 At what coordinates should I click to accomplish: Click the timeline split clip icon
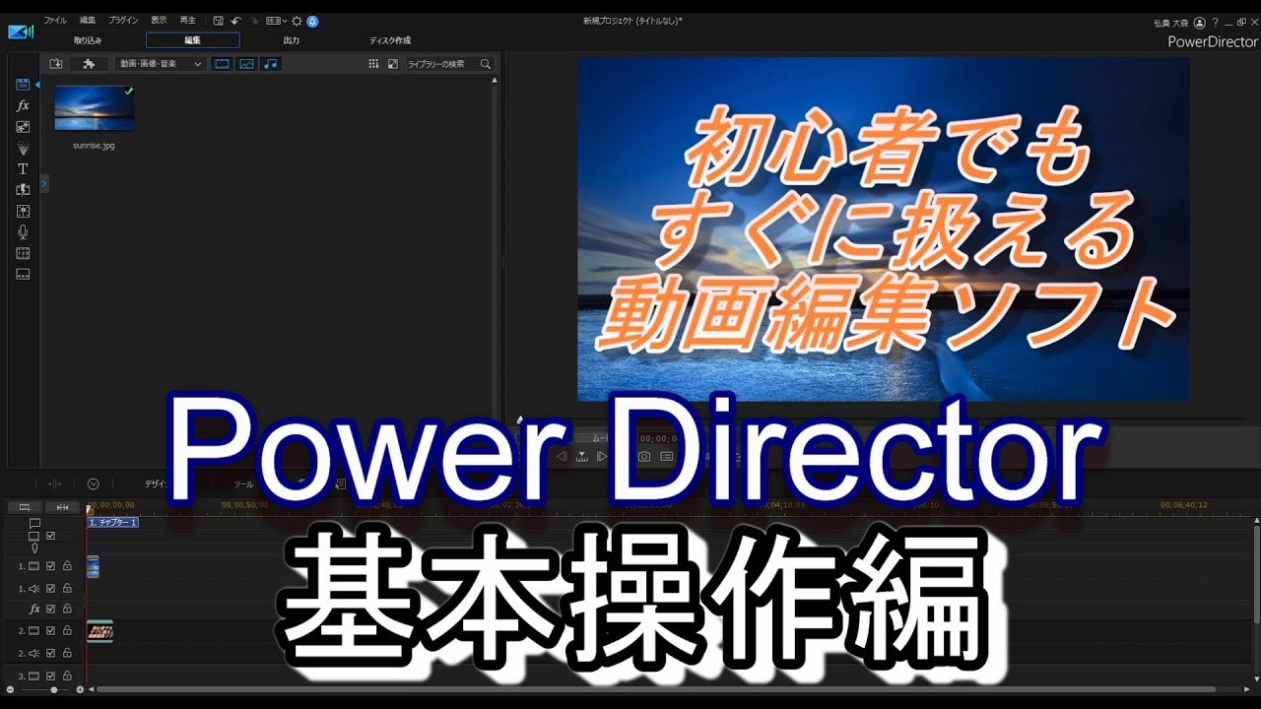(54, 483)
